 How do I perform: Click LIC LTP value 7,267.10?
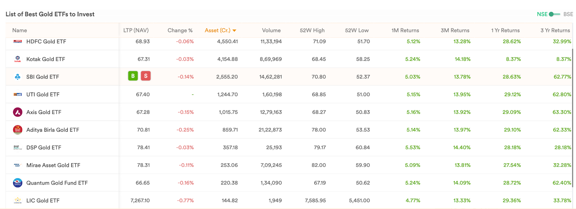tap(140, 200)
